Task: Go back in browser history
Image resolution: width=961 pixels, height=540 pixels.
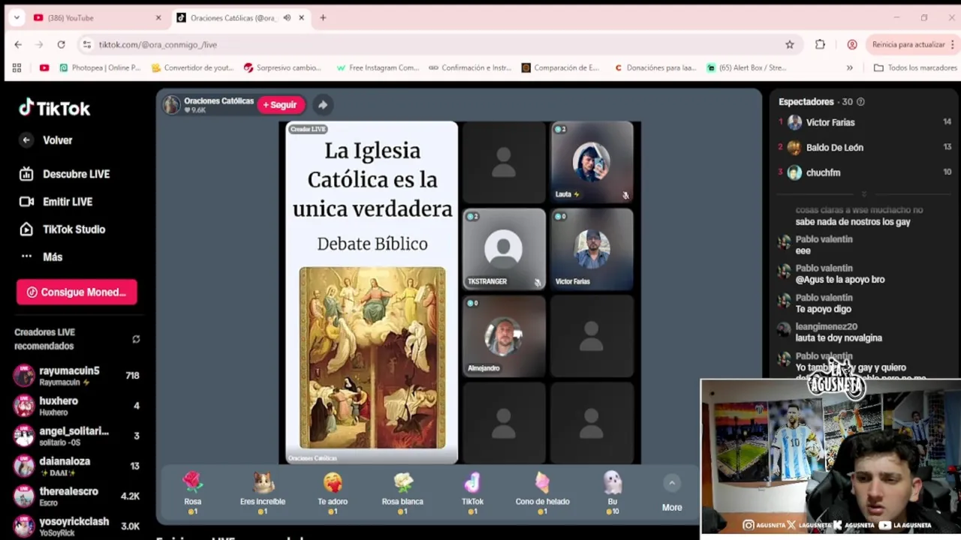Action: [x=18, y=45]
